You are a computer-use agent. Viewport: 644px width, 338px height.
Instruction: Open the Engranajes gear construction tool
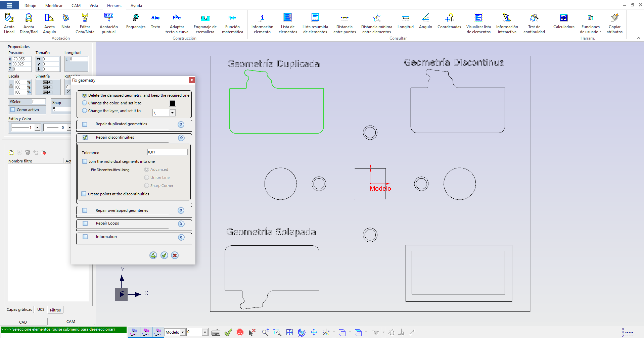[x=136, y=23]
